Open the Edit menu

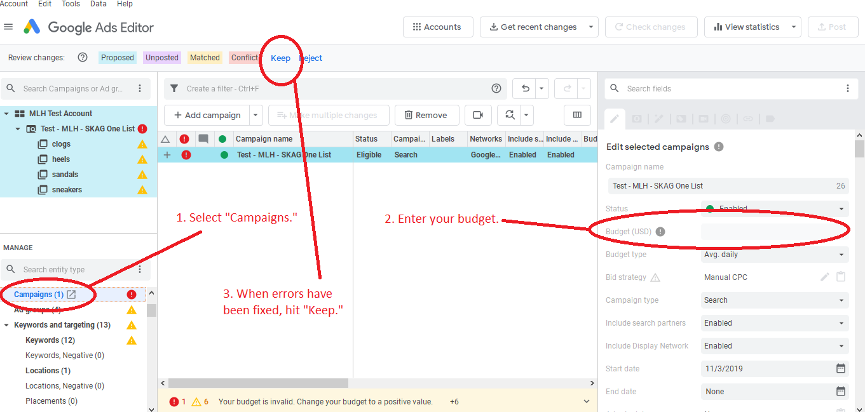pos(44,4)
